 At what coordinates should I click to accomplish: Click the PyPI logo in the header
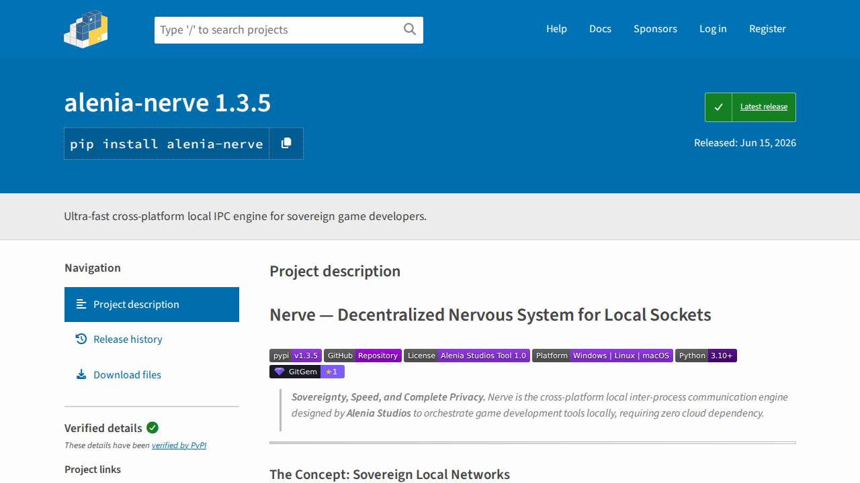point(86,29)
